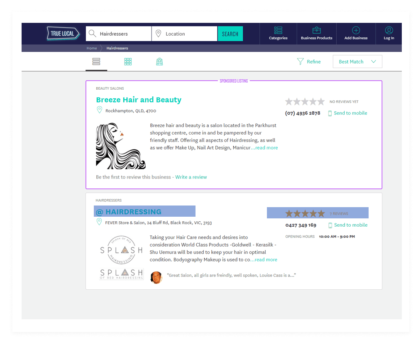
Task: Click the search magnifier icon
Action: pyautogui.click(x=92, y=33)
